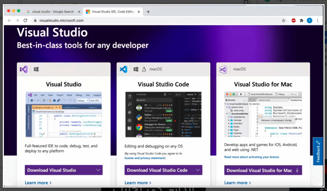Screen dimensions: 327x191
Task: Bookmark this page with star icon
Action: [284, 21]
